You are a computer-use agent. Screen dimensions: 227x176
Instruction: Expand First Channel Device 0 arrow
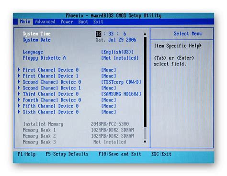click(x=19, y=70)
